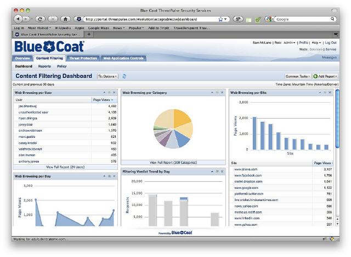Expand the Common Tasks dropdown
This screenshot has width=351, height=257.
(x=298, y=76)
